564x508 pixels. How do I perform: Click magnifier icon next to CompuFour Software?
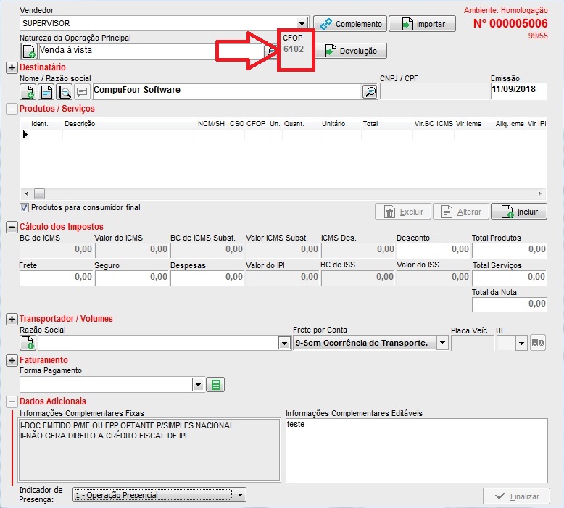tap(370, 91)
